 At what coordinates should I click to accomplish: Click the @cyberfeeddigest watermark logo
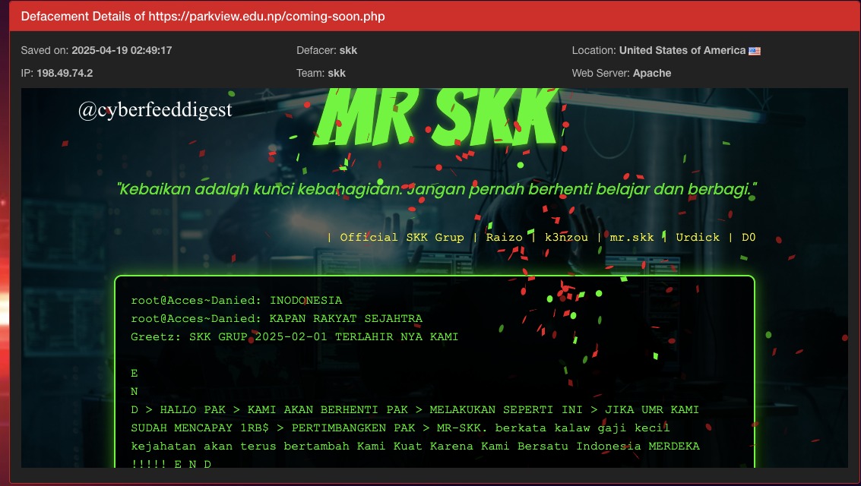[156, 109]
